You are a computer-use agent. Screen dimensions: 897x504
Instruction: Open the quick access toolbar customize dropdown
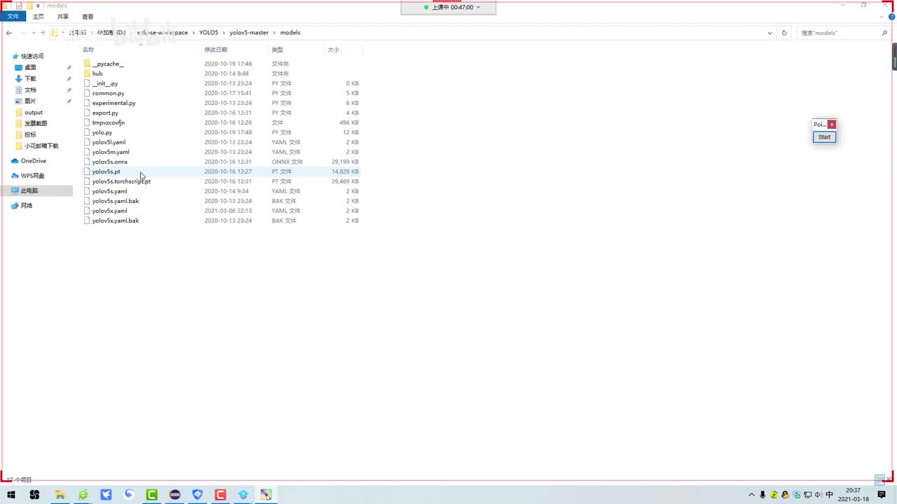point(38,6)
